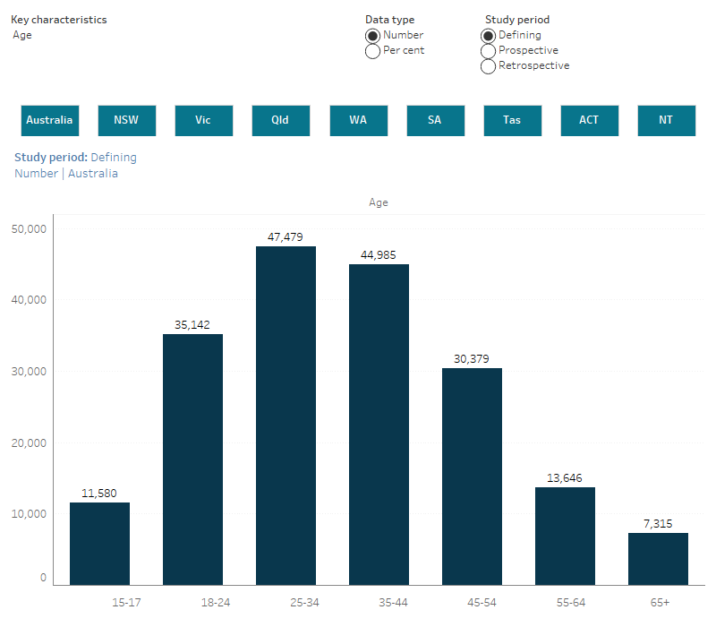Image resolution: width=716 pixels, height=627 pixels.
Task: Display Tas numbers
Action: coord(512,120)
